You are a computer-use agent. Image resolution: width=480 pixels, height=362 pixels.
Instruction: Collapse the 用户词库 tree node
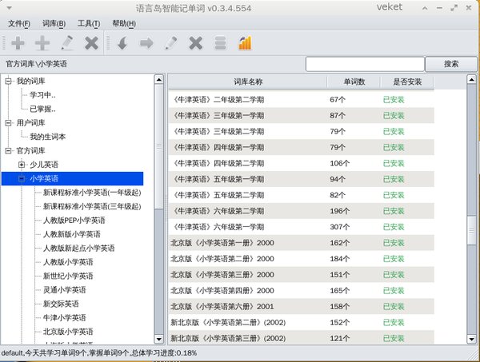click(x=8, y=123)
